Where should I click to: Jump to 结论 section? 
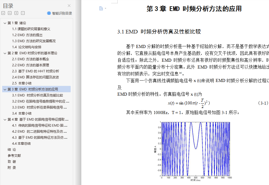pyautogui.click(x=12, y=150)
